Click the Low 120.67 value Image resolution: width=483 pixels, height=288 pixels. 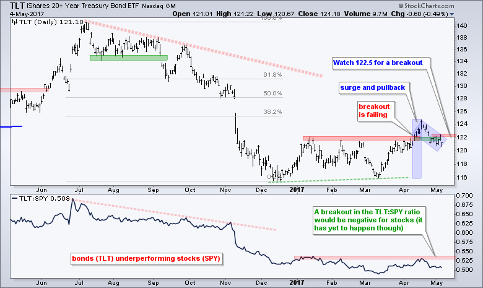pyautogui.click(x=276, y=14)
